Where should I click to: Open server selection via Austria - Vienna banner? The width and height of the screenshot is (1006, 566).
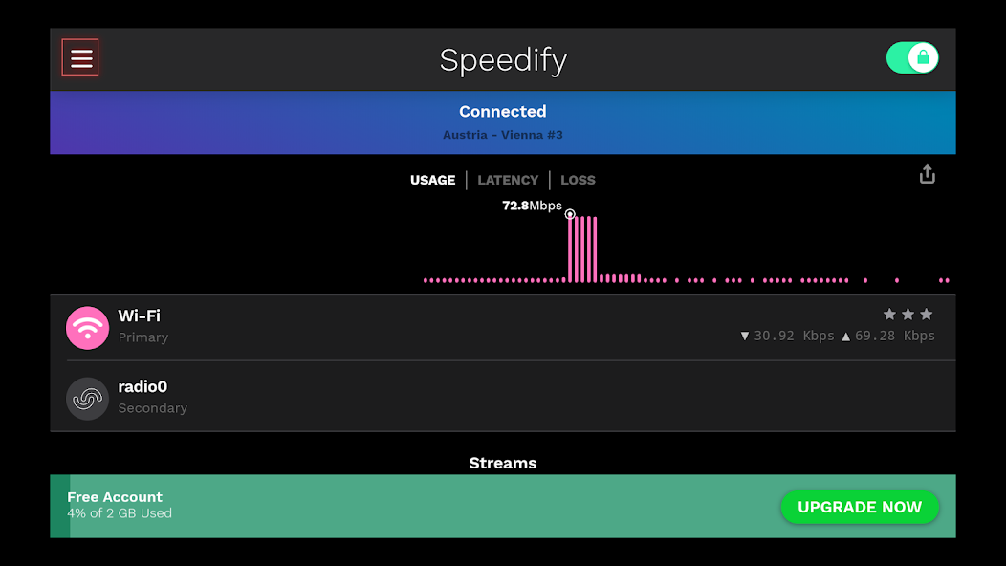point(502,122)
